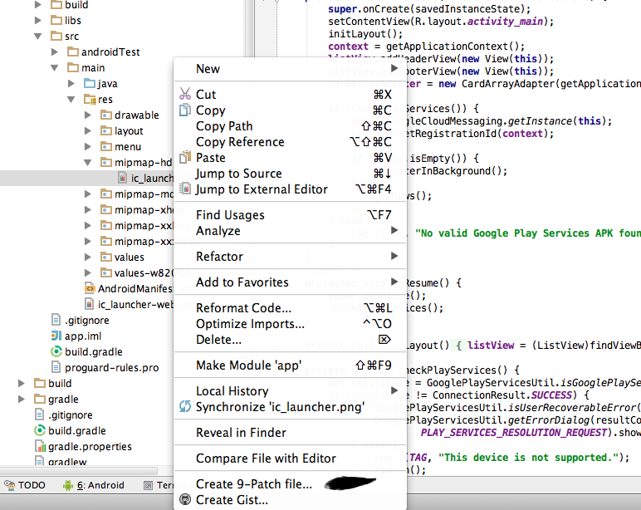
Task: Click the drawable folder icon
Action: (x=106, y=115)
